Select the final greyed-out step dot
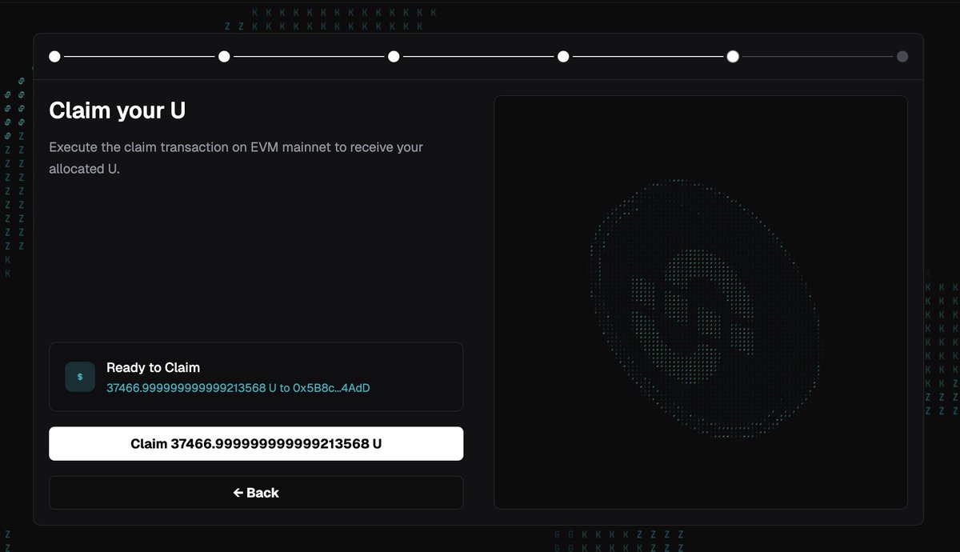 tap(902, 57)
